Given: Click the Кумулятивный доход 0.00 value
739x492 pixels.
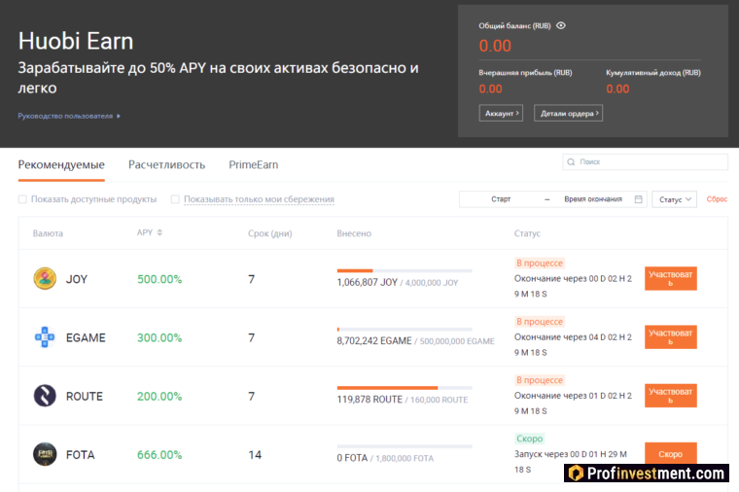Looking at the screenshot, I should coord(617,88).
